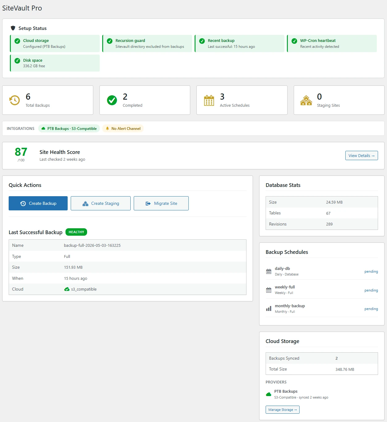Click the weekly-full schedule calendar icon
The image size is (387, 422).
click(269, 290)
